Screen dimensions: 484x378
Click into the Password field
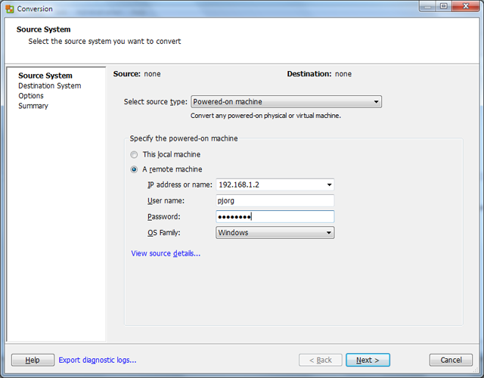click(275, 216)
